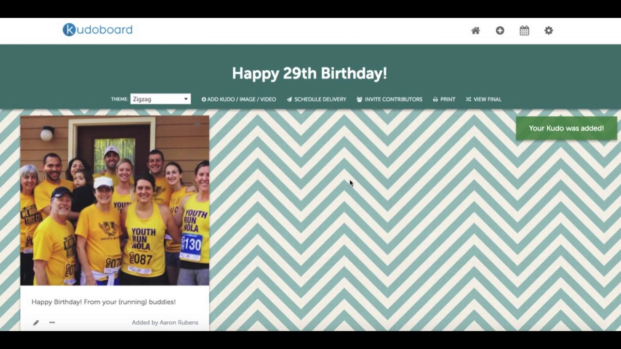The height and width of the screenshot is (349, 621).
Task: Edit the kudo with pencil icon
Action: click(36, 322)
